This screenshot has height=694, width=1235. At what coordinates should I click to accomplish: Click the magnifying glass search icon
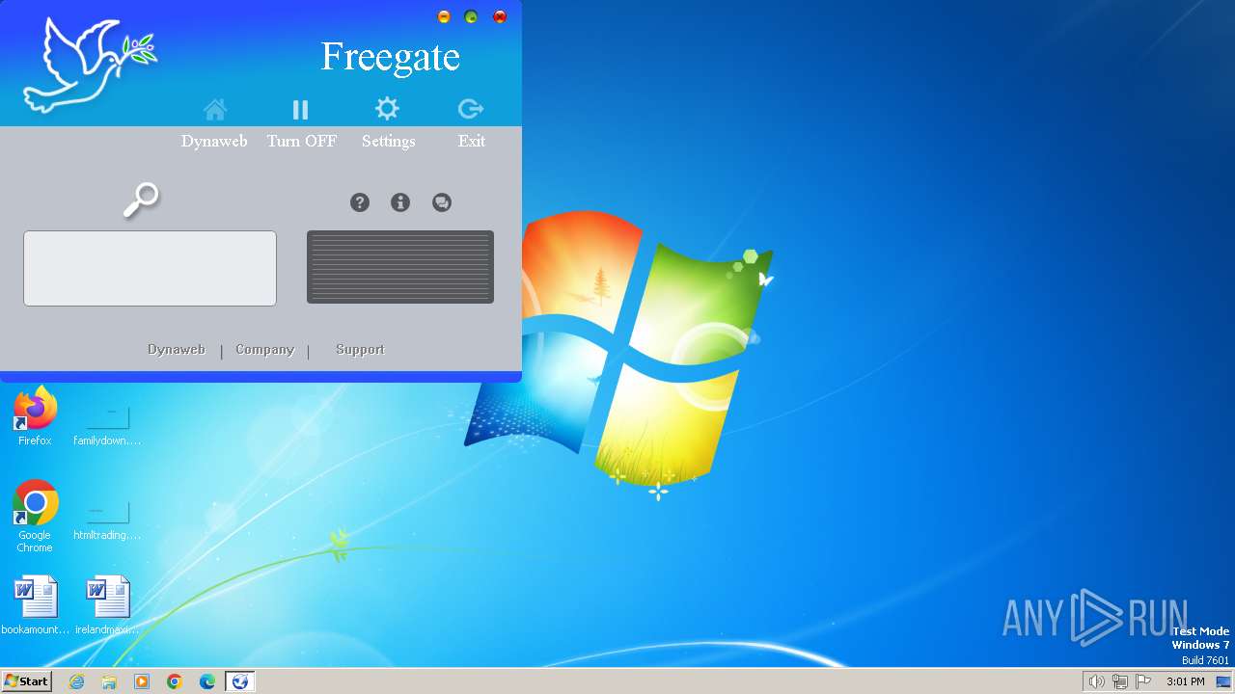141,200
